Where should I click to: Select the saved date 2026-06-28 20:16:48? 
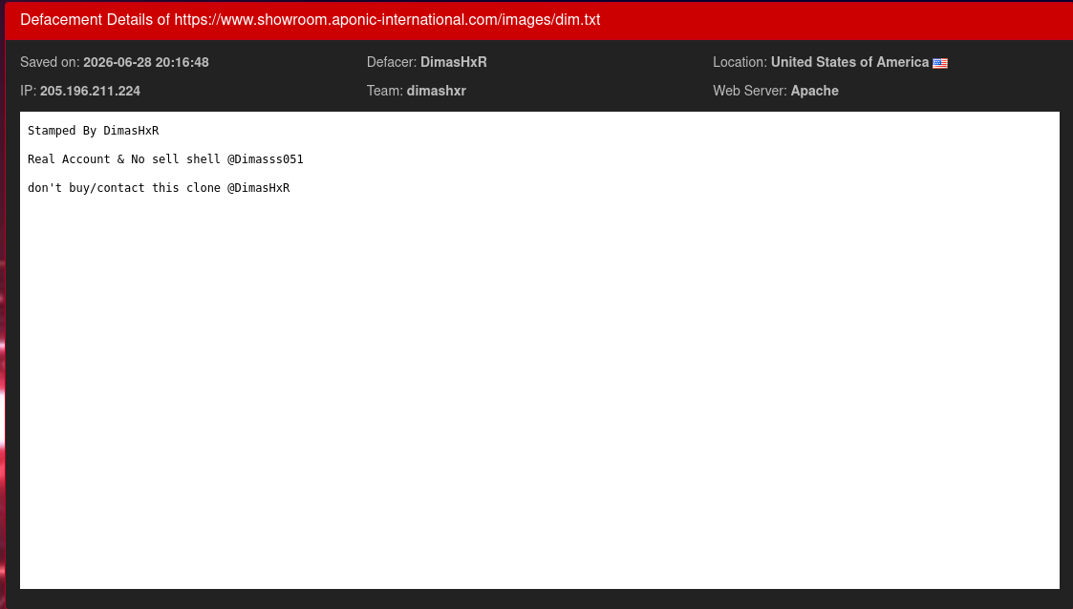[146, 62]
